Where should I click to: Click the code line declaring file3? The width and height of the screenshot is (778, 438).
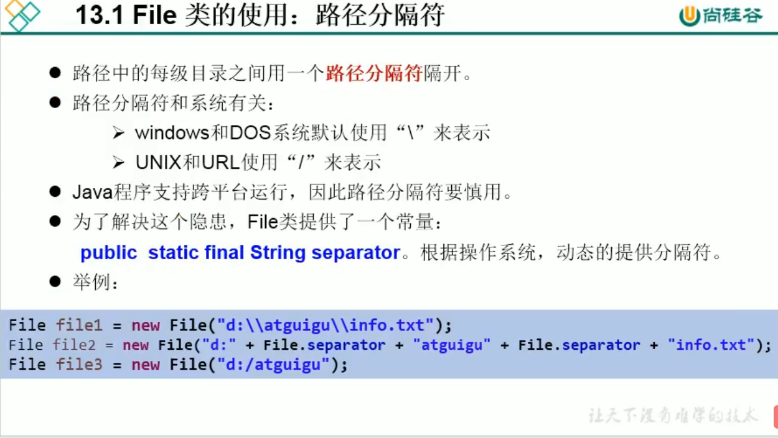point(178,364)
